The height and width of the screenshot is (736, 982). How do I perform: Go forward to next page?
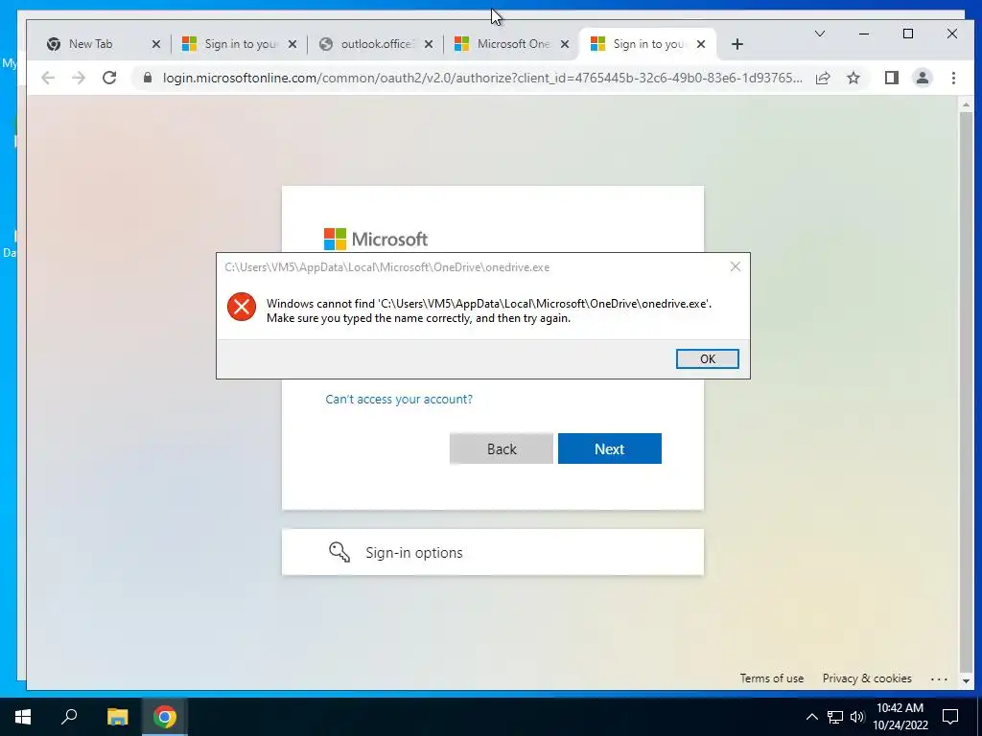[79, 78]
